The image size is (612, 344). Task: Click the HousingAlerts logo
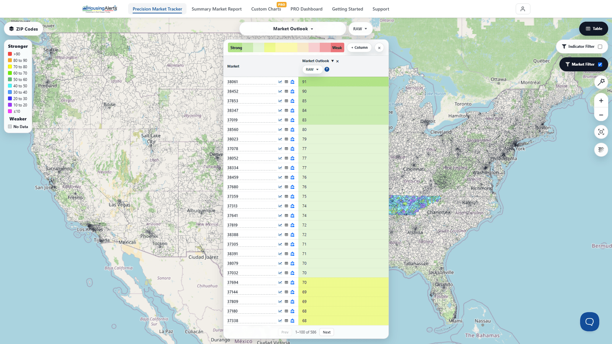(x=100, y=9)
